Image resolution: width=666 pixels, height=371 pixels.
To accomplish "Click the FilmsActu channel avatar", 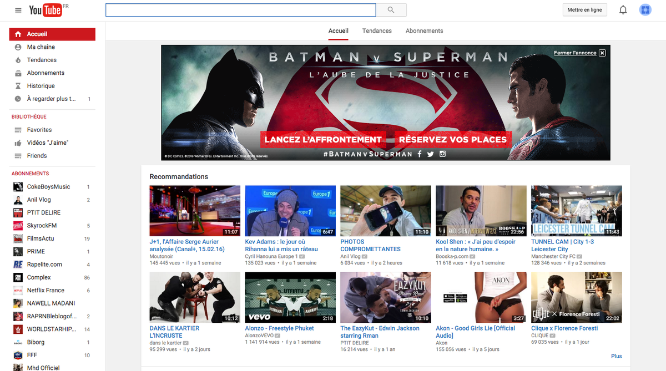I will click(18, 238).
